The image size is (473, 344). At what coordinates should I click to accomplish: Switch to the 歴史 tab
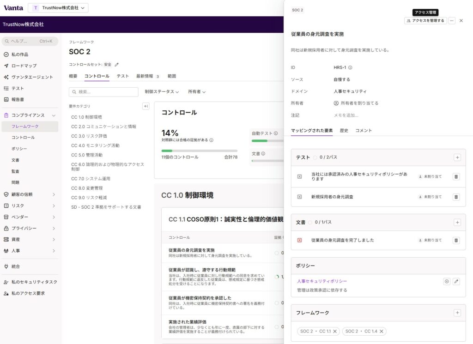344,131
